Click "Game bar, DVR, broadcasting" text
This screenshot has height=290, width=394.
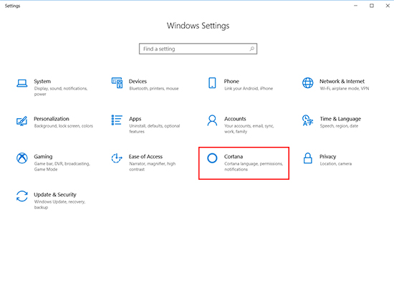click(62, 166)
